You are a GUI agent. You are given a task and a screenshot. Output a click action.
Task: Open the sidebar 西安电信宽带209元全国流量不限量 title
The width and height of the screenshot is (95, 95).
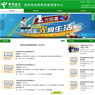87,58
